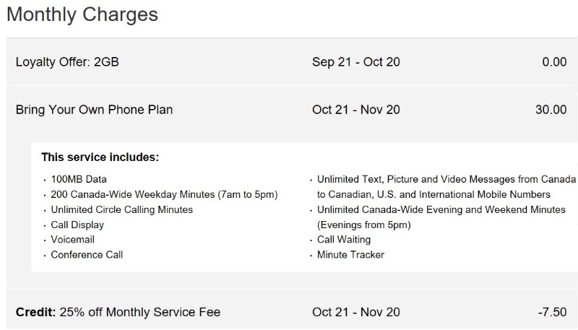Viewport: 578px width, 330px height.
Task: Click the 30.00 plan charge amount
Action: point(551,110)
